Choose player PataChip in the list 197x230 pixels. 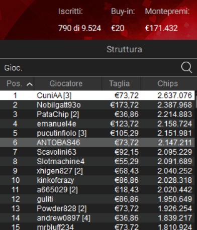[x=97, y=114]
